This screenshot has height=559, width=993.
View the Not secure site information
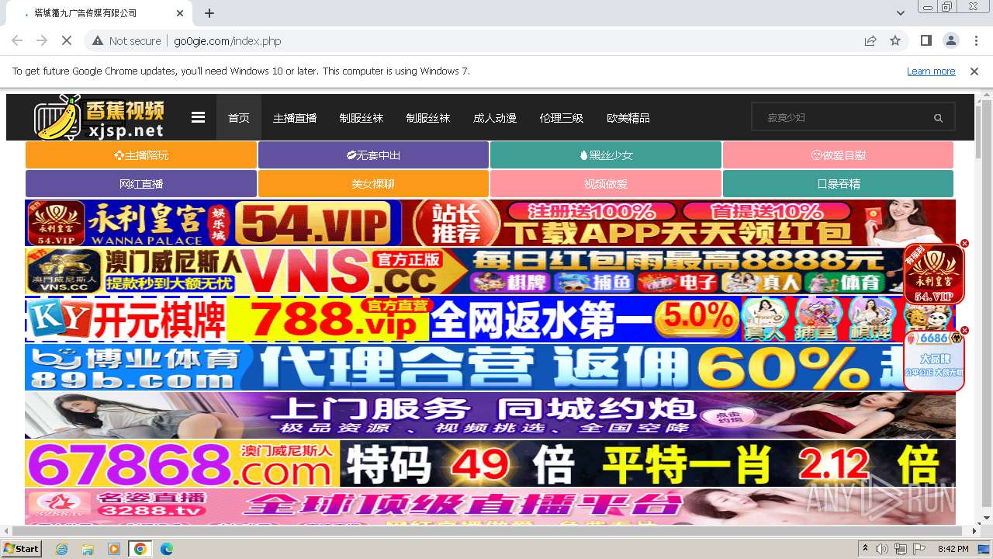pos(126,40)
